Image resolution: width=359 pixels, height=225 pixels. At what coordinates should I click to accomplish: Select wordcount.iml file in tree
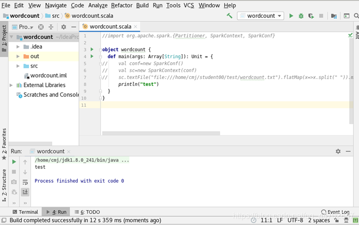(45, 75)
